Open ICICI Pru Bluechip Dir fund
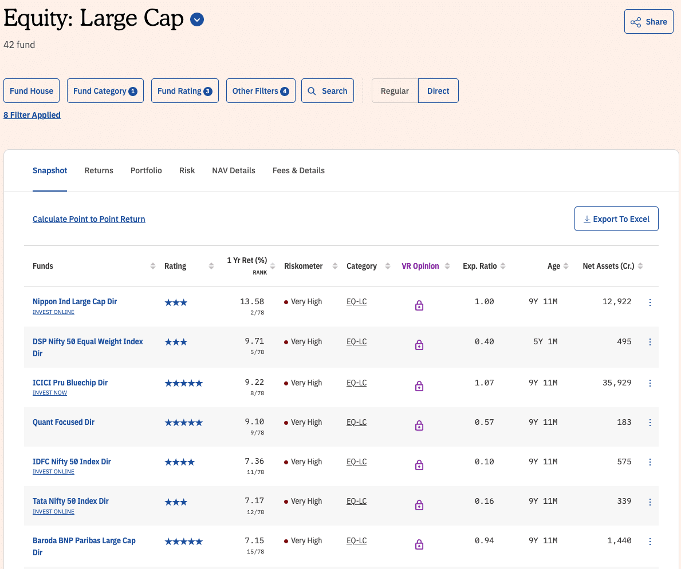Image resolution: width=681 pixels, height=569 pixels. point(70,383)
